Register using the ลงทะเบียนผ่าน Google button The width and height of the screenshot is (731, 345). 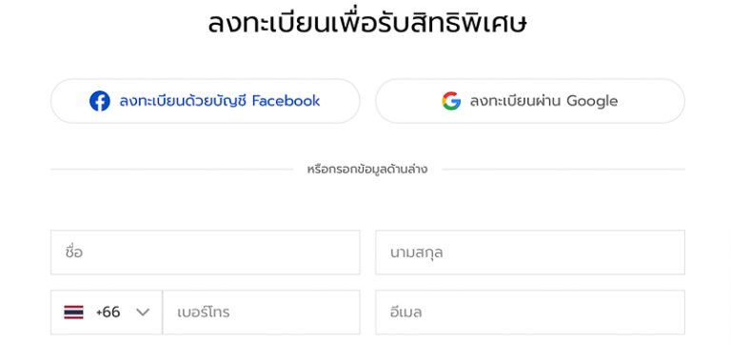(530, 101)
